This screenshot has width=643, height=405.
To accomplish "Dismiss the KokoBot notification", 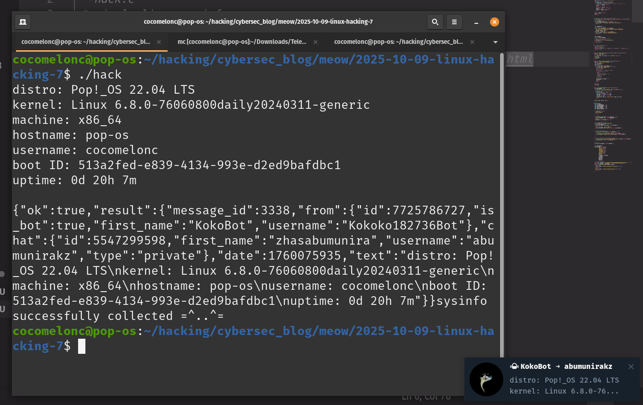I will pyautogui.click(x=631, y=367).
